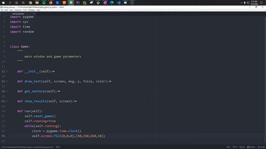
Task: Open the View menu
Action: 11,10
